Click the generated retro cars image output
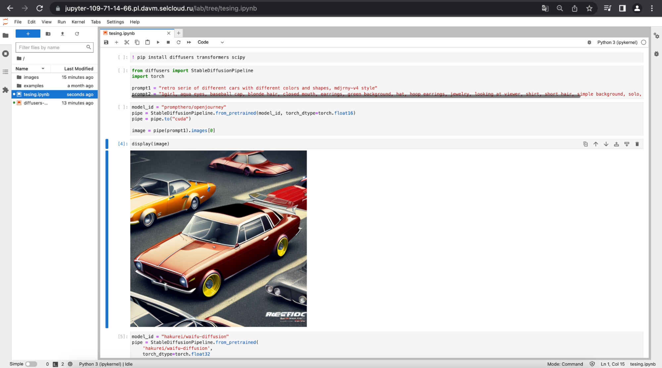Image resolution: width=662 pixels, height=368 pixels. tap(219, 239)
